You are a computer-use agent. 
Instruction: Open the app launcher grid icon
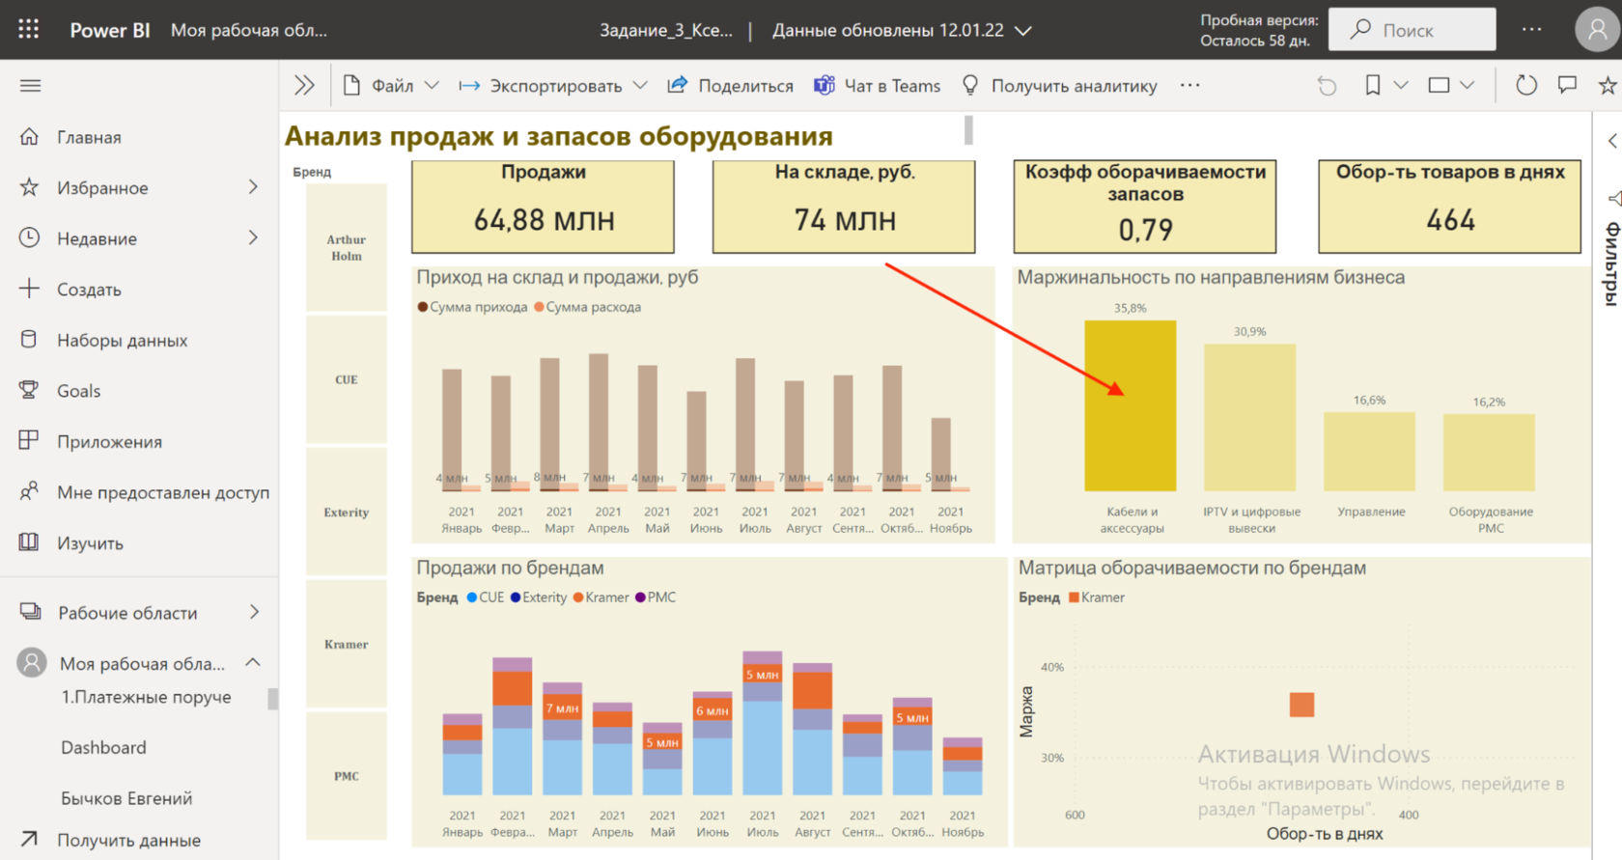click(x=29, y=29)
